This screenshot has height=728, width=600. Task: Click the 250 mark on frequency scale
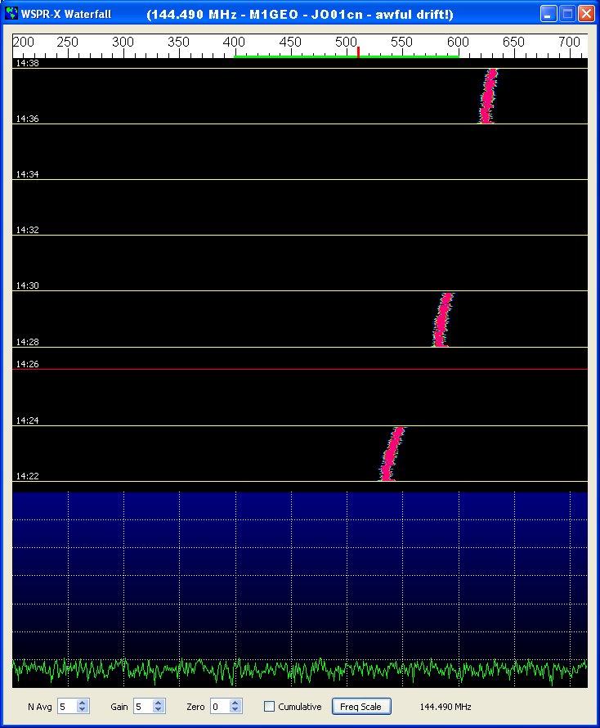[x=67, y=42]
